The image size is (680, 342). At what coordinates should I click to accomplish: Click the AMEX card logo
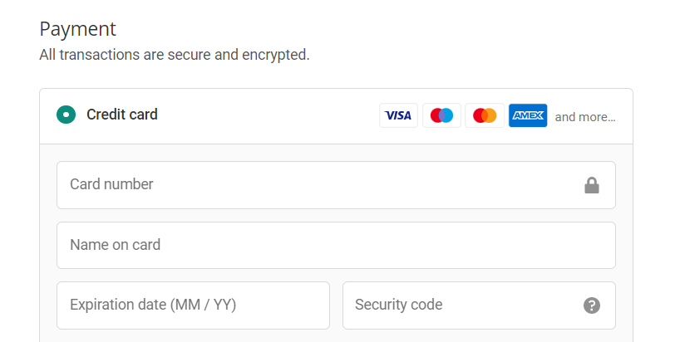(x=528, y=115)
